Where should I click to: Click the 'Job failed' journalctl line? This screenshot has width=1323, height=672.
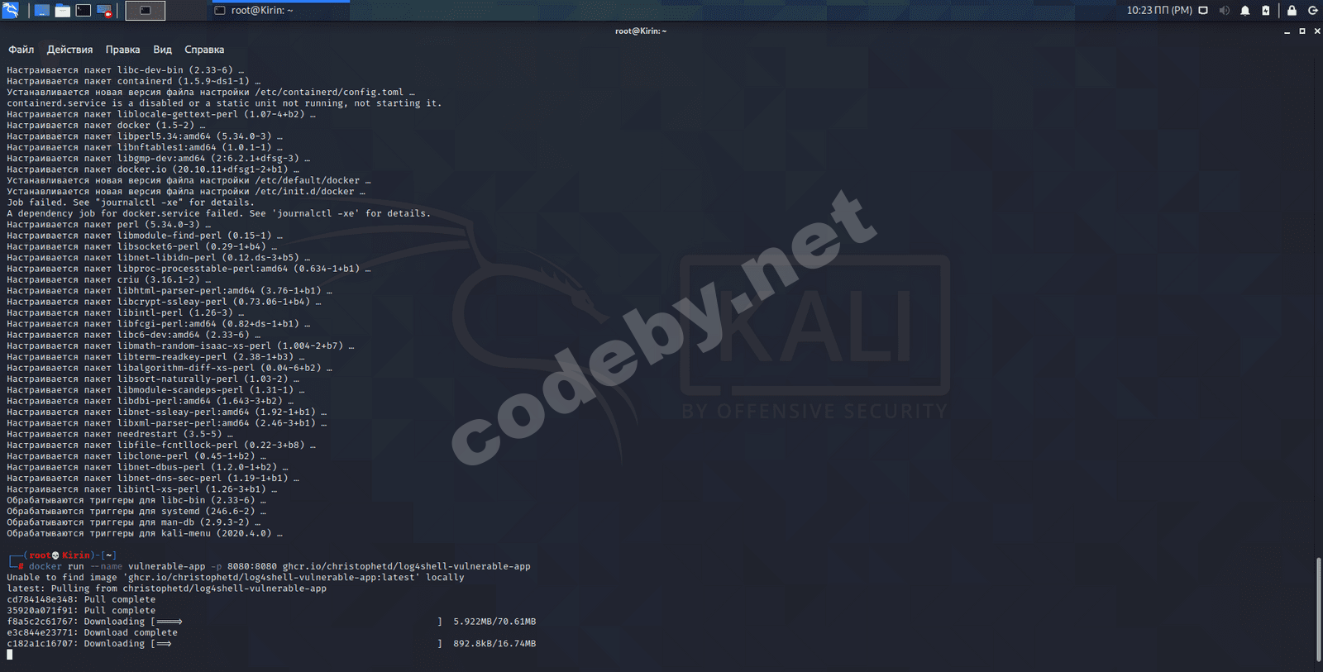tap(131, 203)
